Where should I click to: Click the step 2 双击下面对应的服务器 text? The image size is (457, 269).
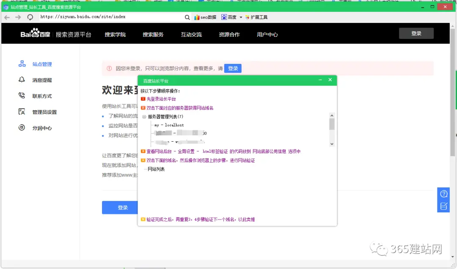click(x=180, y=108)
